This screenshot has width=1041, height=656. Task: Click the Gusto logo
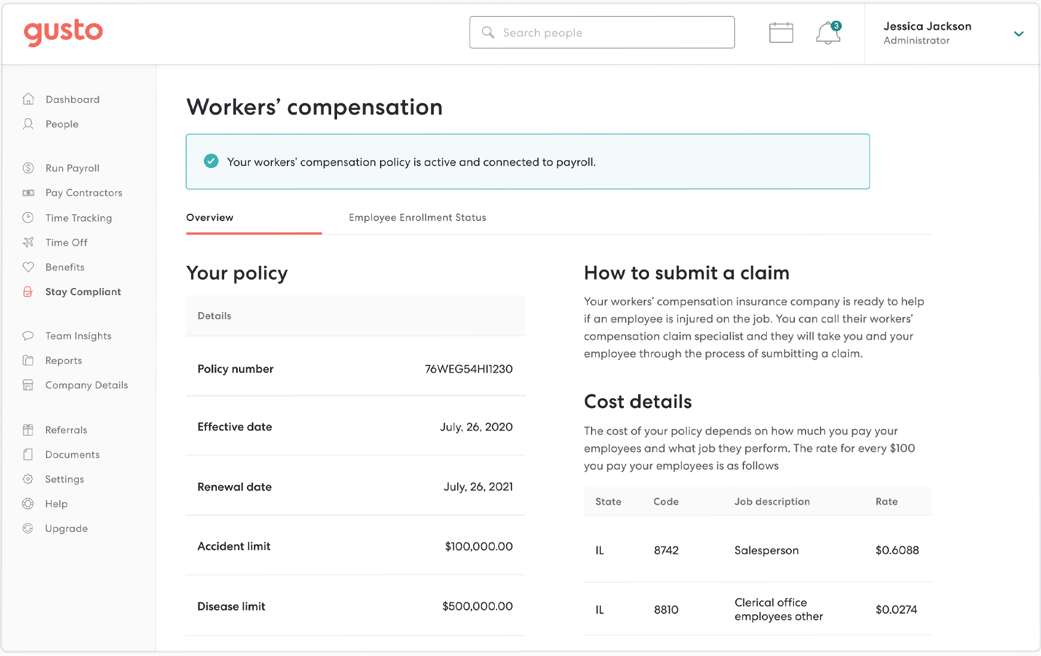coord(63,32)
